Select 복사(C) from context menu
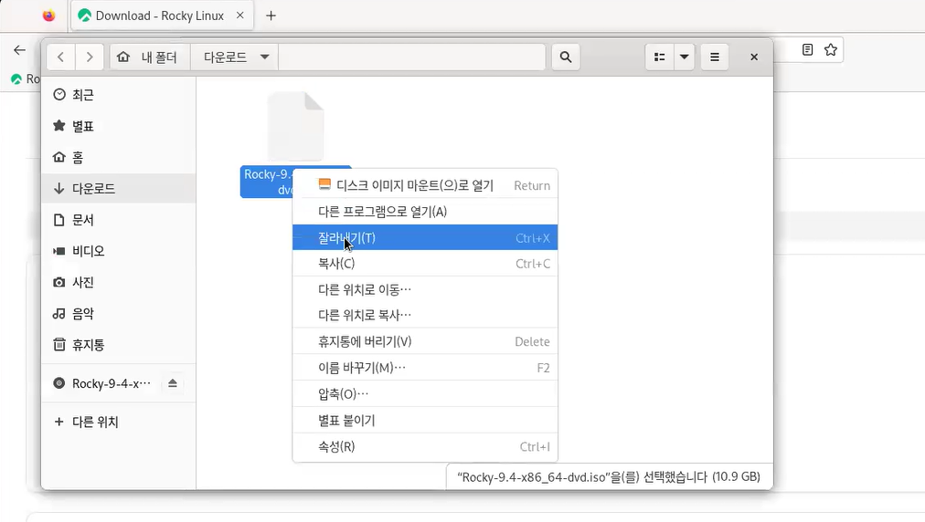 pos(425,264)
